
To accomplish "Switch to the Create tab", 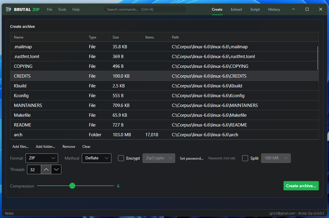I will (x=217, y=9).
